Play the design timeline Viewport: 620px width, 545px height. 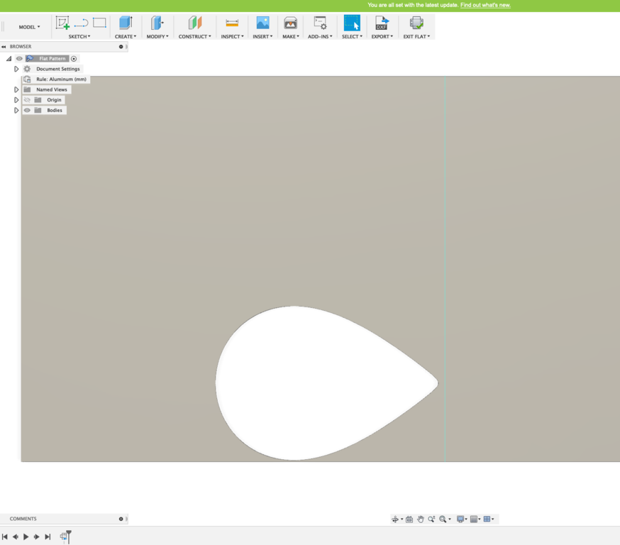point(26,536)
